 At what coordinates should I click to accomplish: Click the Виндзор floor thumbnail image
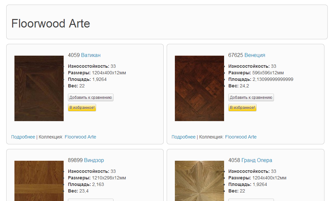[x=39, y=181]
